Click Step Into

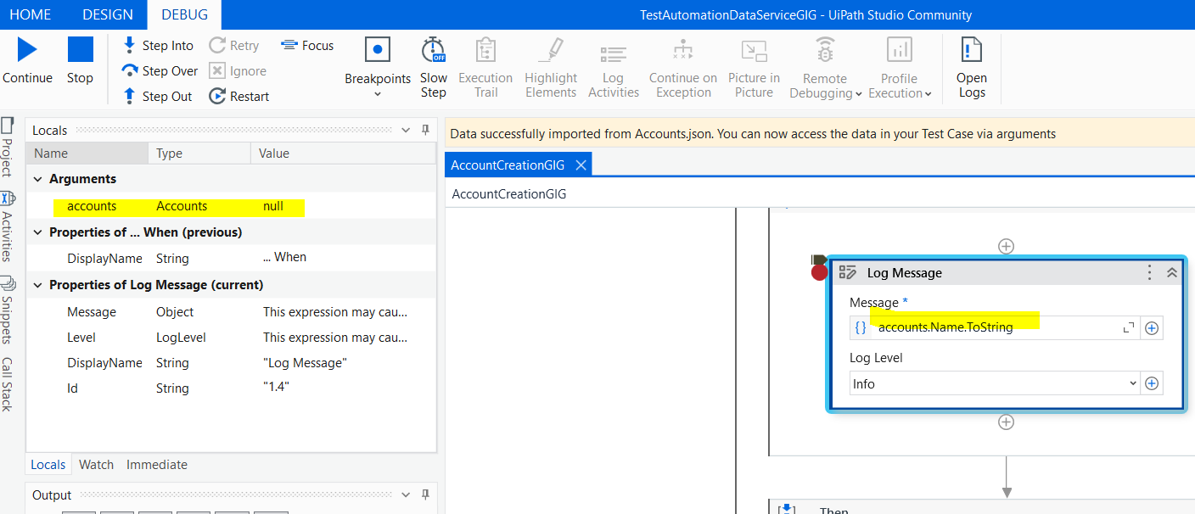pyautogui.click(x=158, y=46)
